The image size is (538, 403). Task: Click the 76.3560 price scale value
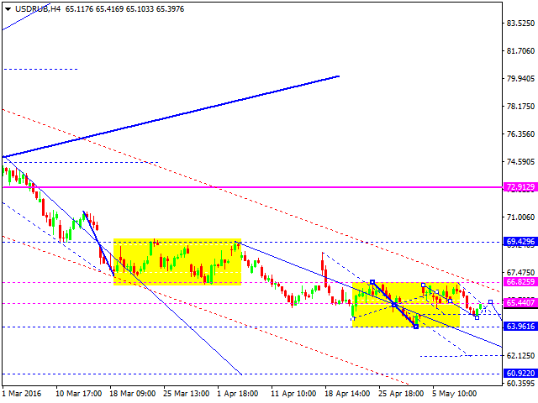tap(520, 134)
